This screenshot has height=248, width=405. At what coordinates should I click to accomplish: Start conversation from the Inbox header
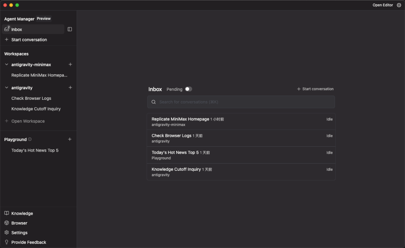pyautogui.click(x=315, y=89)
